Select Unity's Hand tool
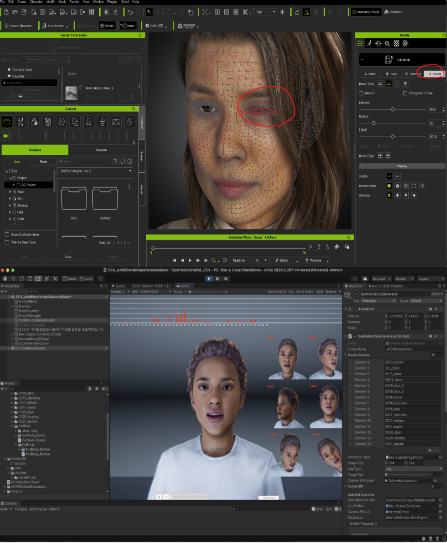Screen dimensions: 447x543 5,279
